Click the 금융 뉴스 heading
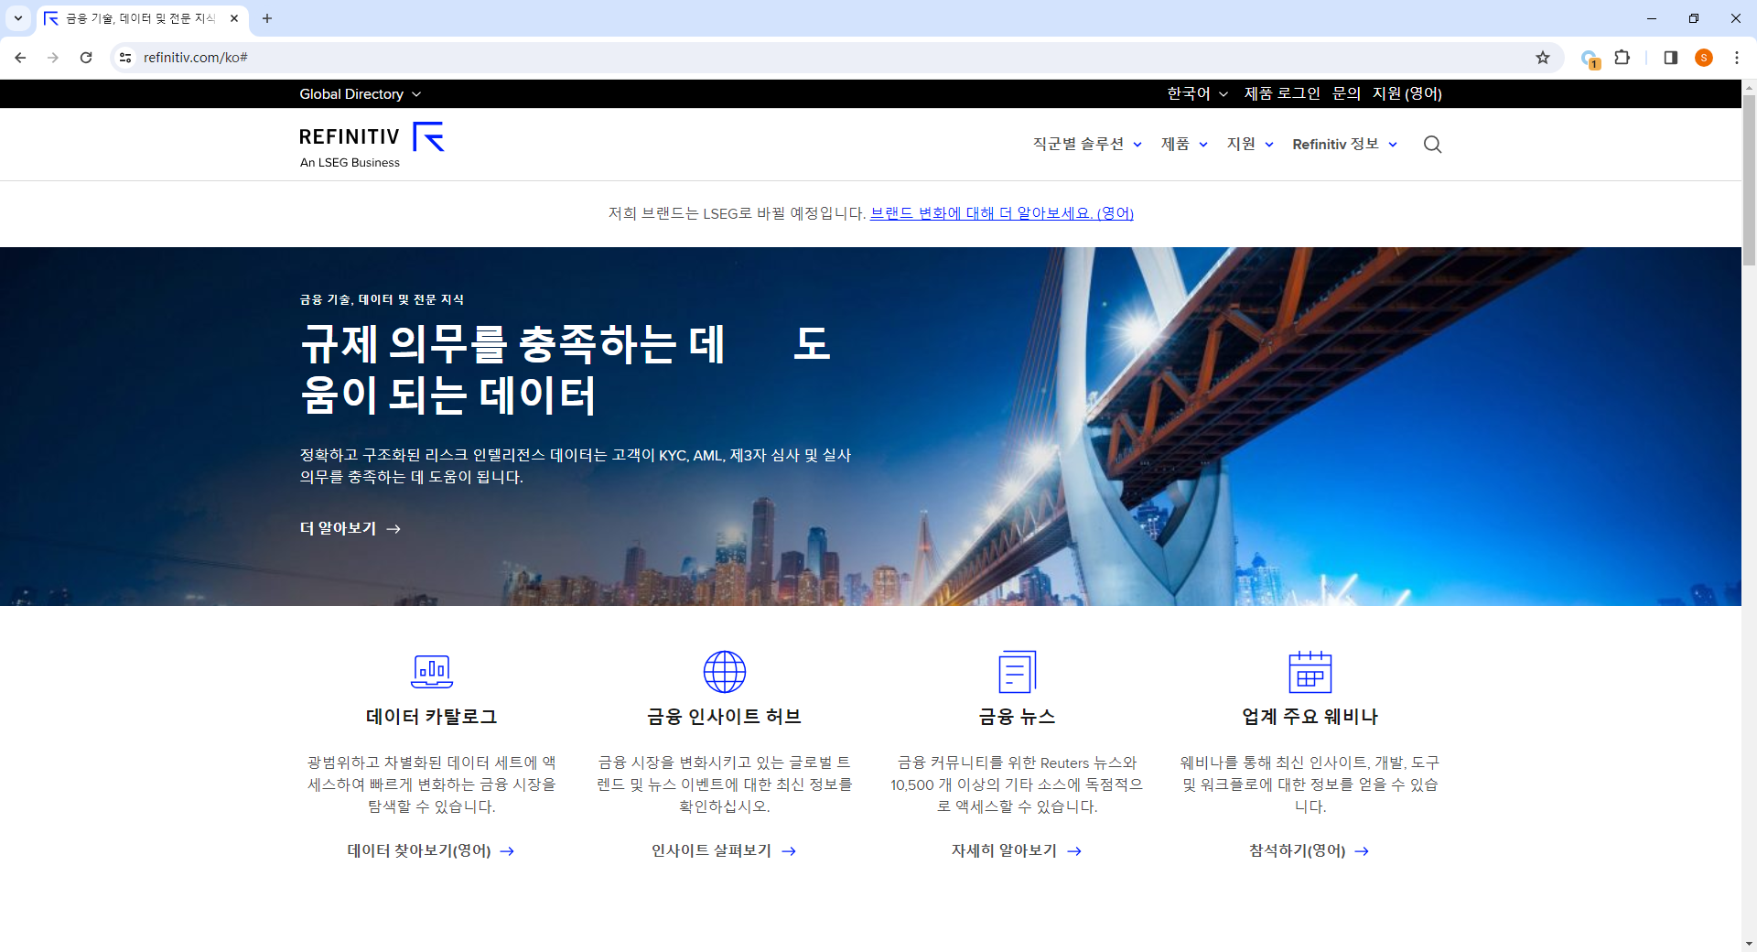Image resolution: width=1757 pixels, height=952 pixels. coord(1018,717)
